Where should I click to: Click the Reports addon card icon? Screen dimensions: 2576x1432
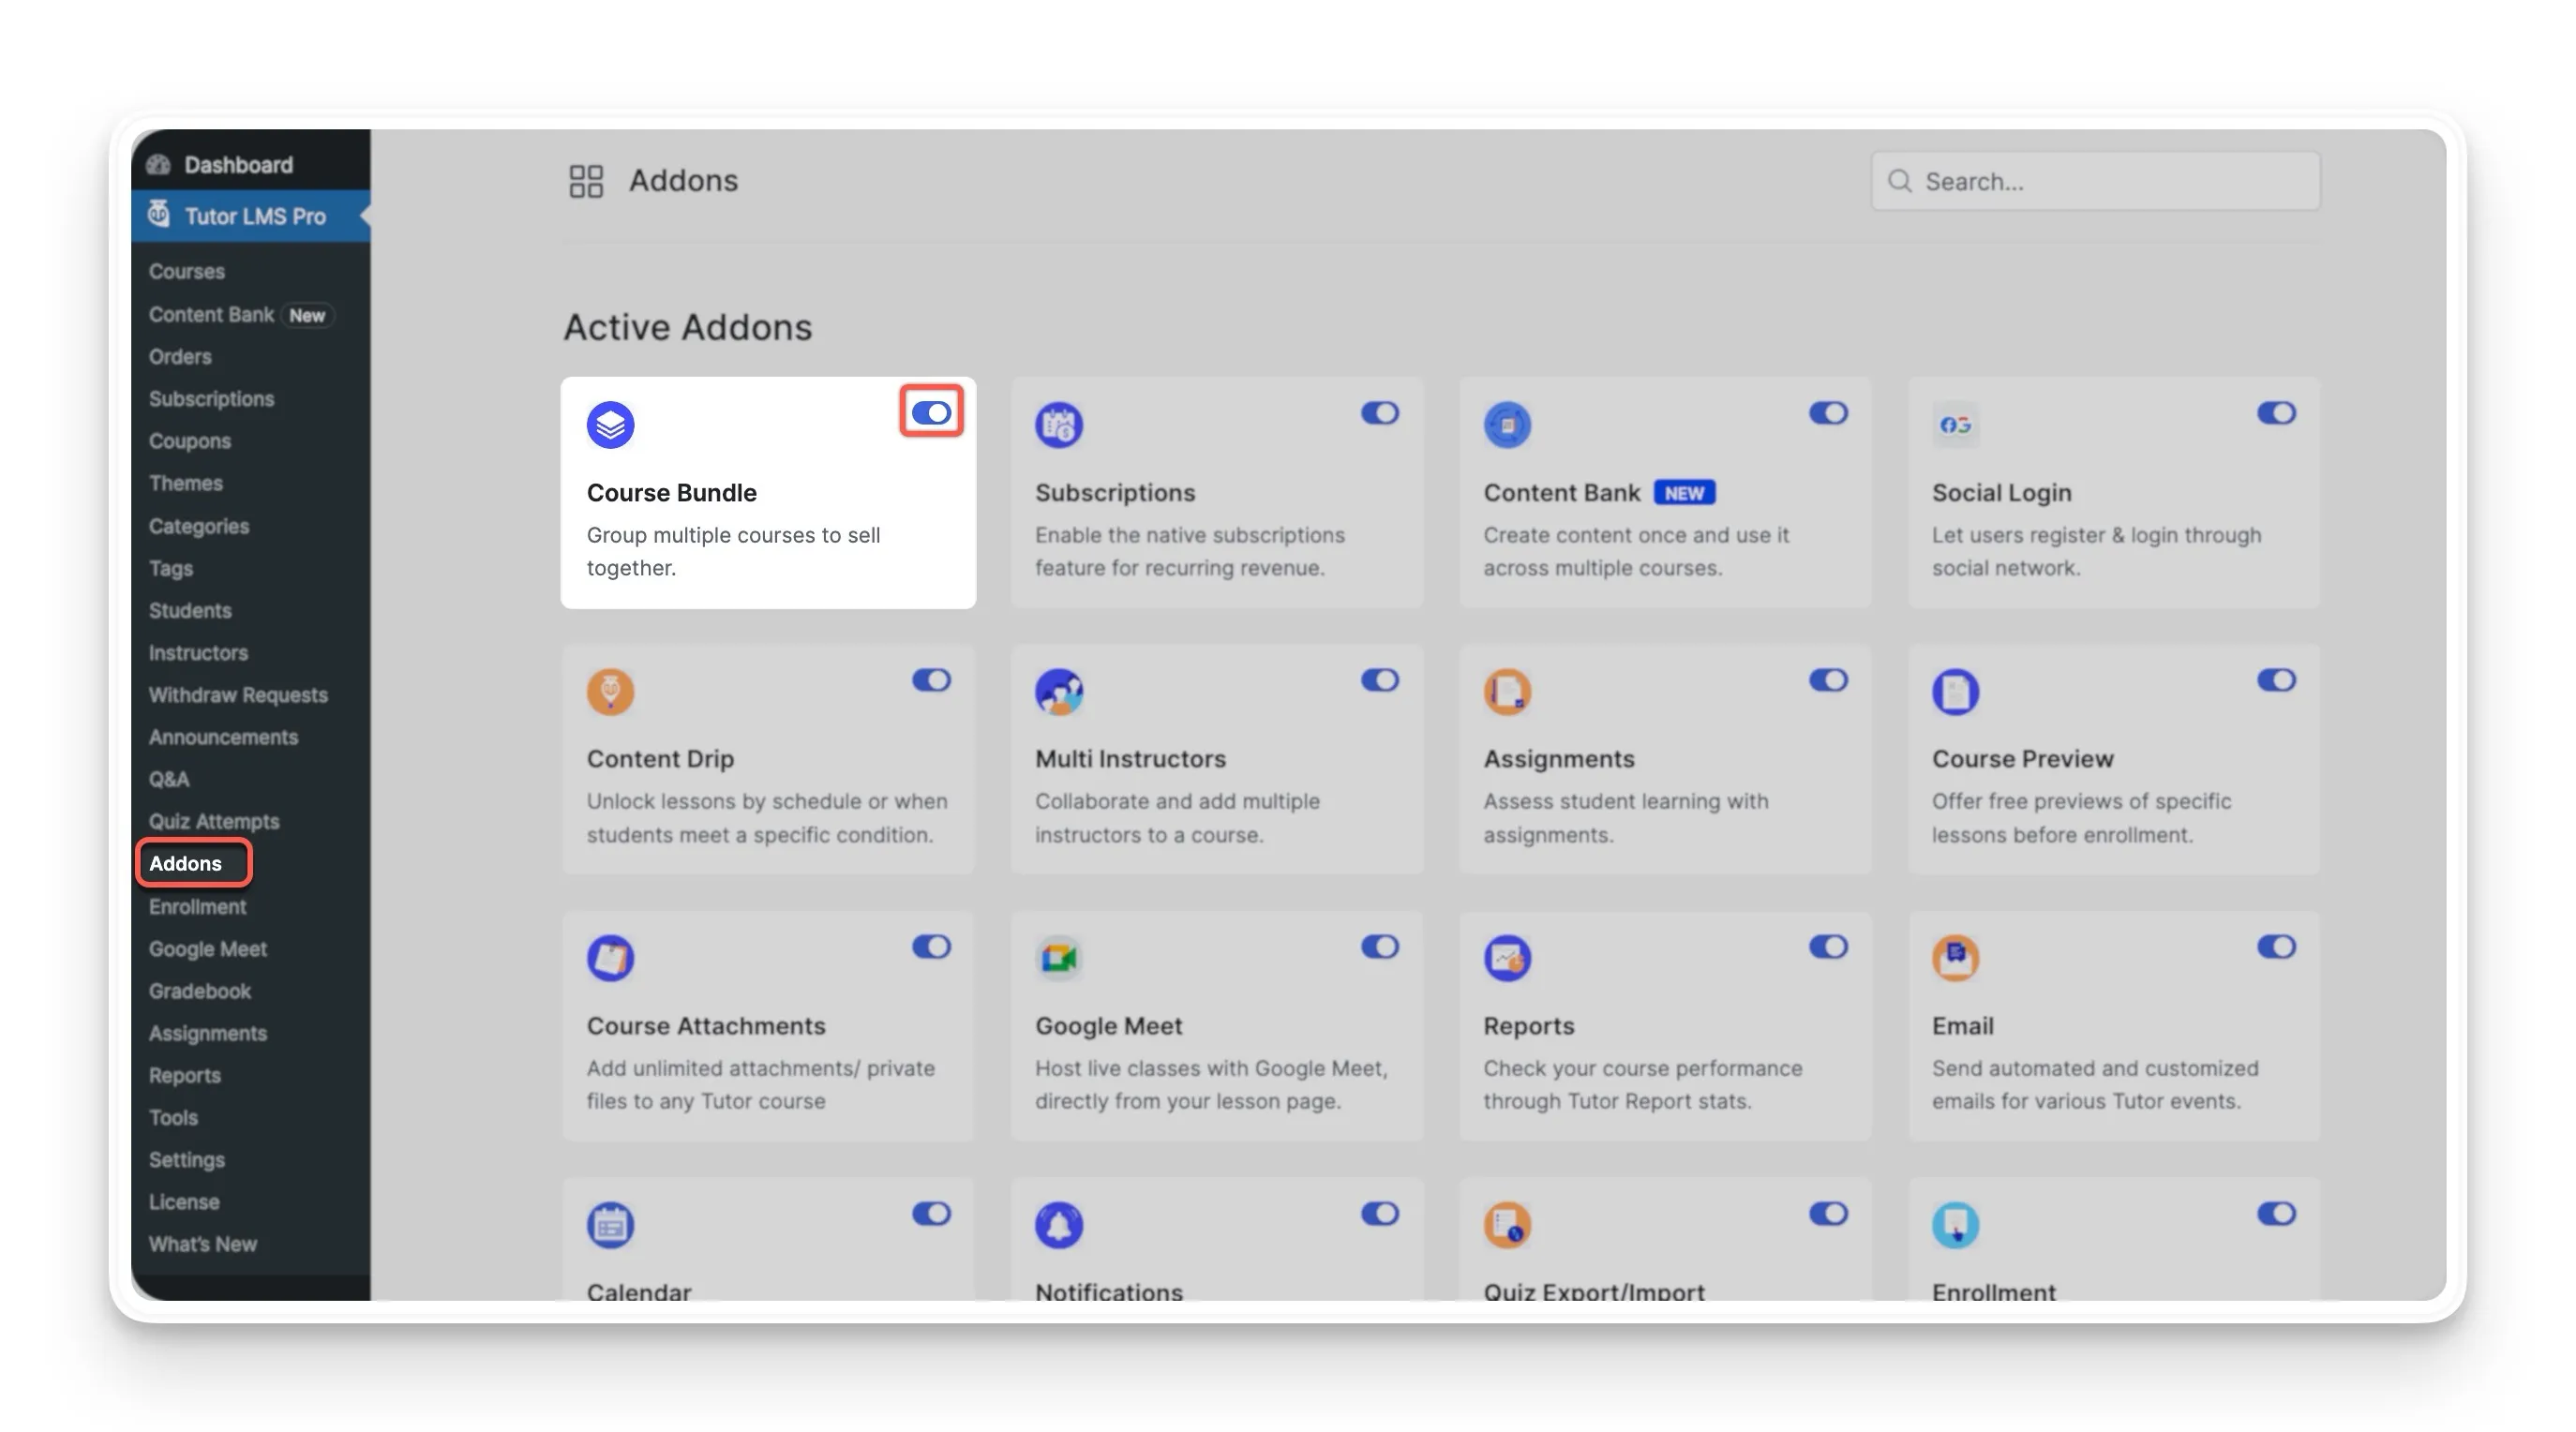tap(1507, 958)
